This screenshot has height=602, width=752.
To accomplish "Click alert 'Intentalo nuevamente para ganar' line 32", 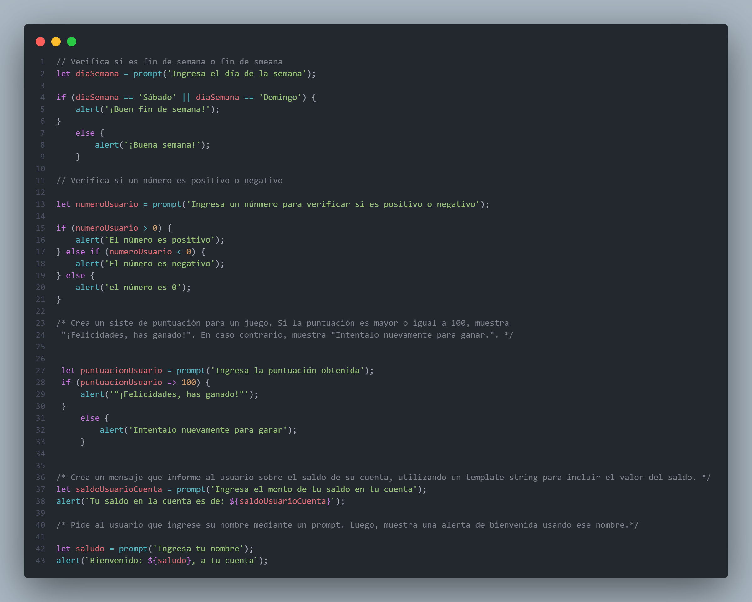I will [x=198, y=430].
